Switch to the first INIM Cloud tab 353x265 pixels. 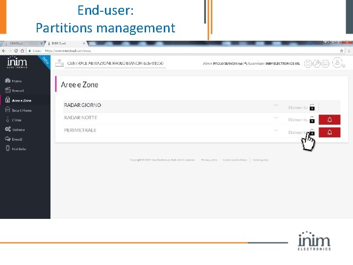[22, 44]
